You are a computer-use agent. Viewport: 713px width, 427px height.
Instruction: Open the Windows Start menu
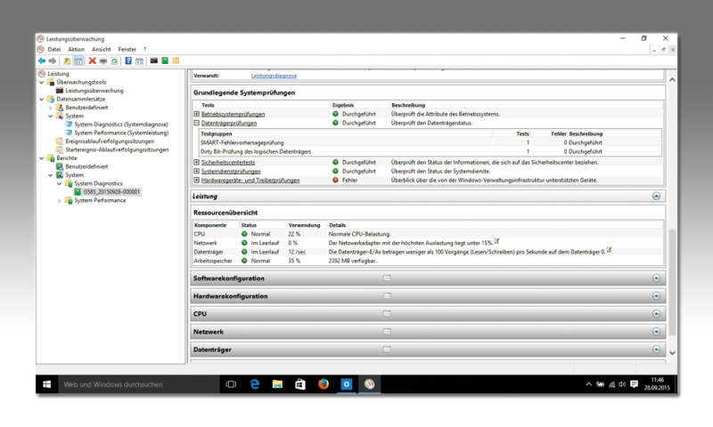pos(47,384)
